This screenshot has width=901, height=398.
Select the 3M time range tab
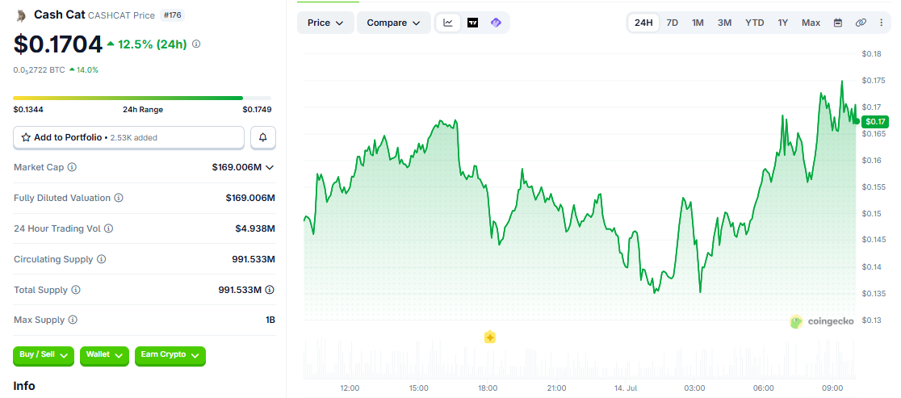(x=724, y=23)
